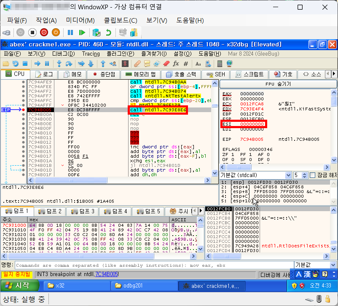Open the Tracing menu

click(x=91, y=54)
